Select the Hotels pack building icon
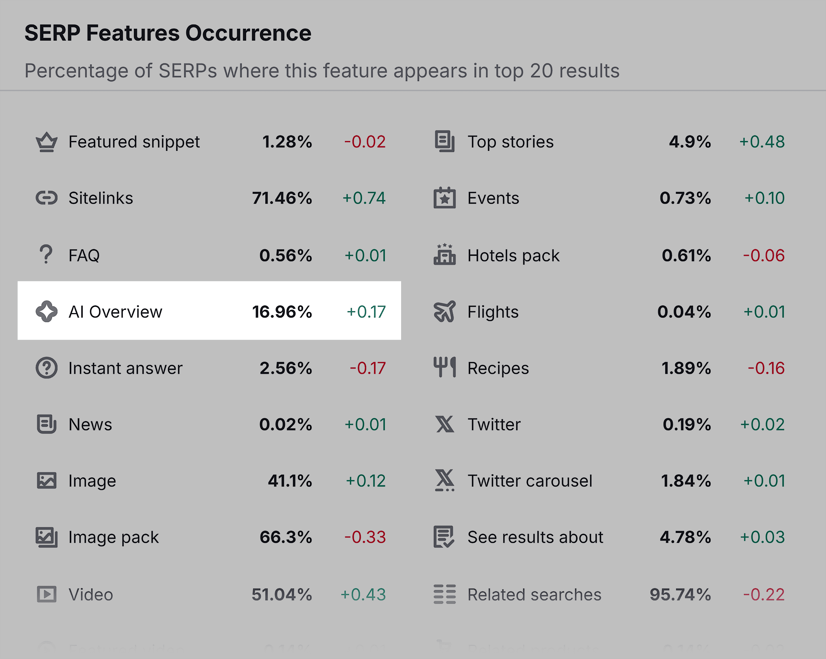 point(444,255)
